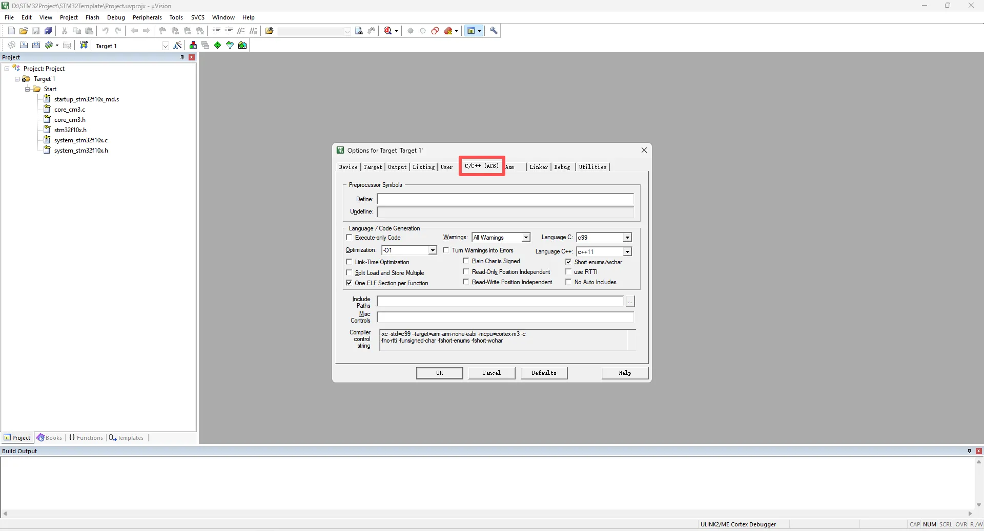Focus the Define preprocessor symbols field
The width and height of the screenshot is (984, 531).
[x=505, y=199]
